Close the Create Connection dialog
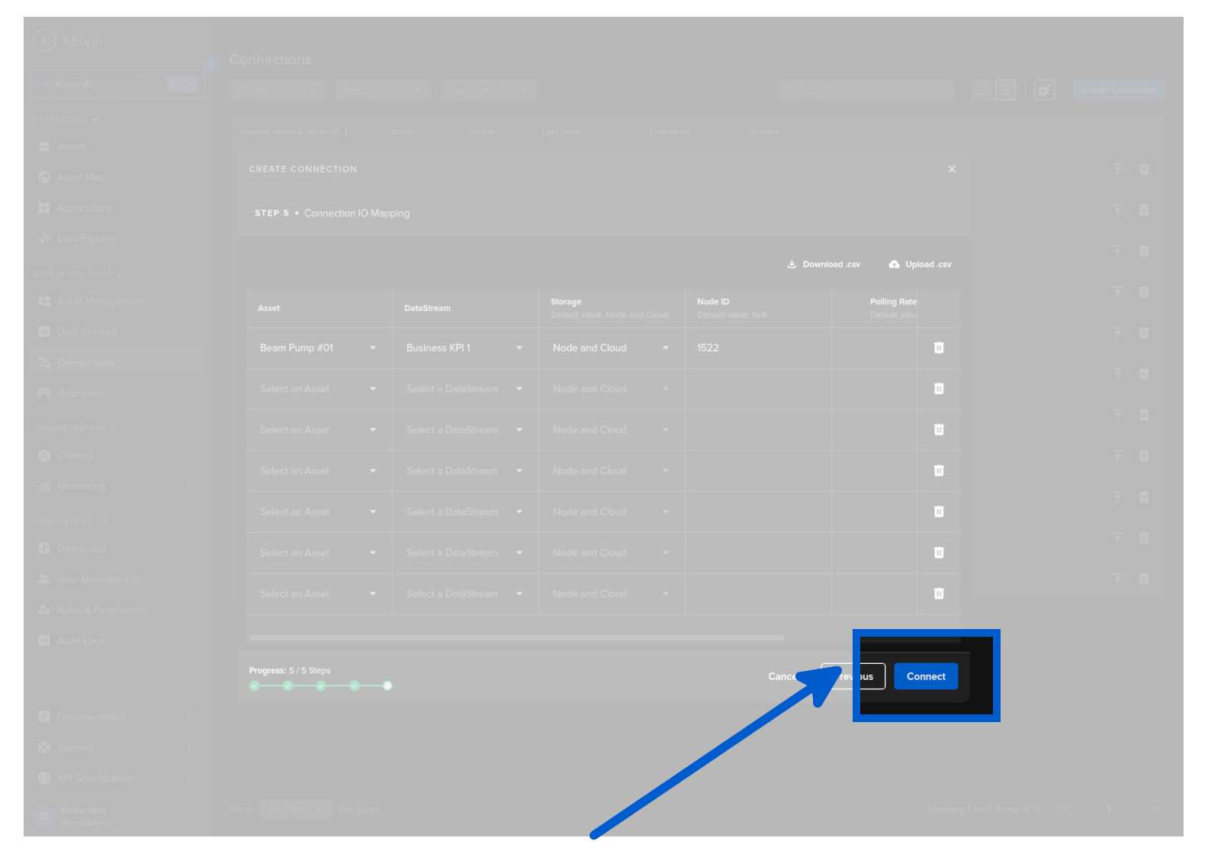The image size is (1208, 854). [x=952, y=169]
